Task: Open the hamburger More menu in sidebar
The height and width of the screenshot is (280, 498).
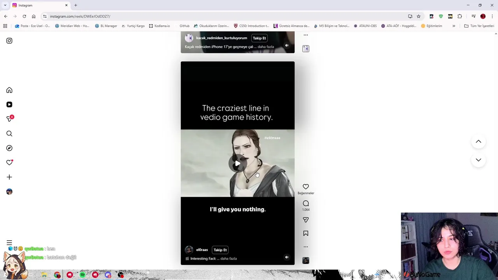Action: (9, 243)
